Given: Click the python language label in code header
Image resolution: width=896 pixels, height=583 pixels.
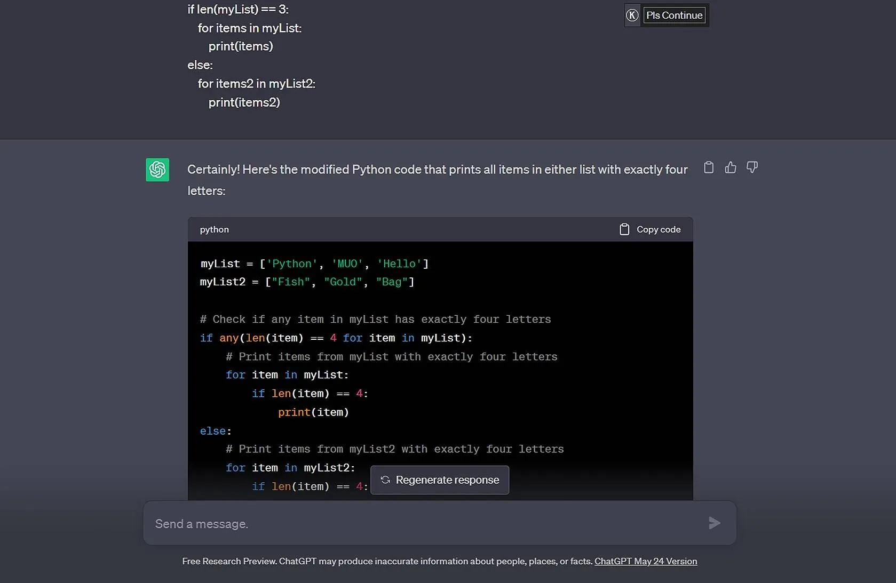Looking at the screenshot, I should click(x=214, y=229).
